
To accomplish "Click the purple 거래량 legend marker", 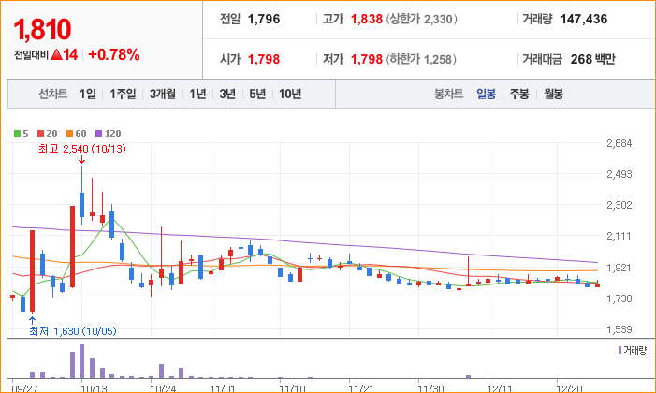I will [x=620, y=350].
